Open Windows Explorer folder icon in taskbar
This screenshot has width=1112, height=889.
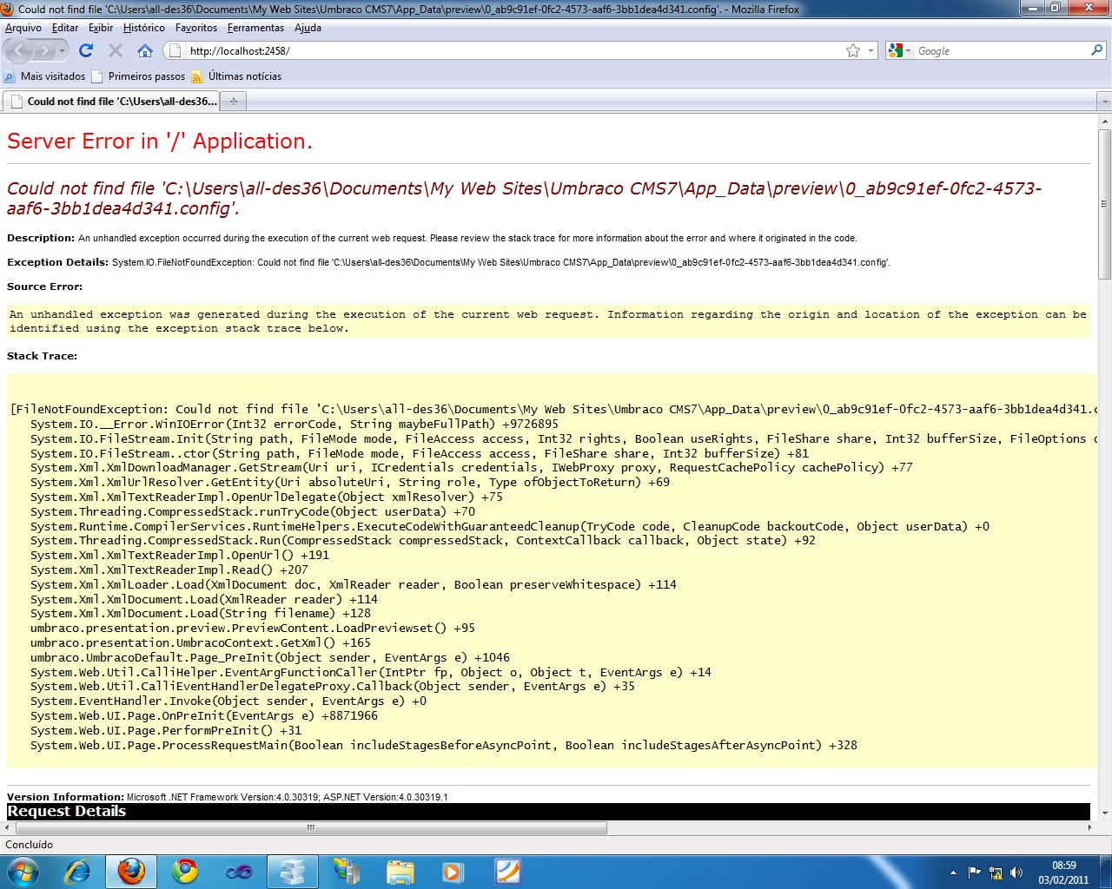click(x=400, y=871)
